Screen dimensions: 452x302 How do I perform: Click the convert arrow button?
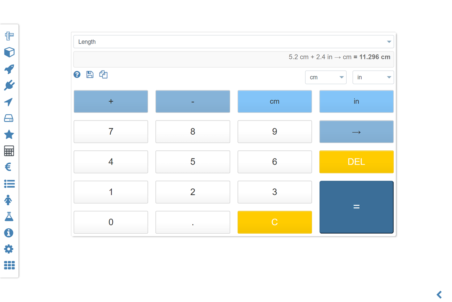[x=357, y=132]
